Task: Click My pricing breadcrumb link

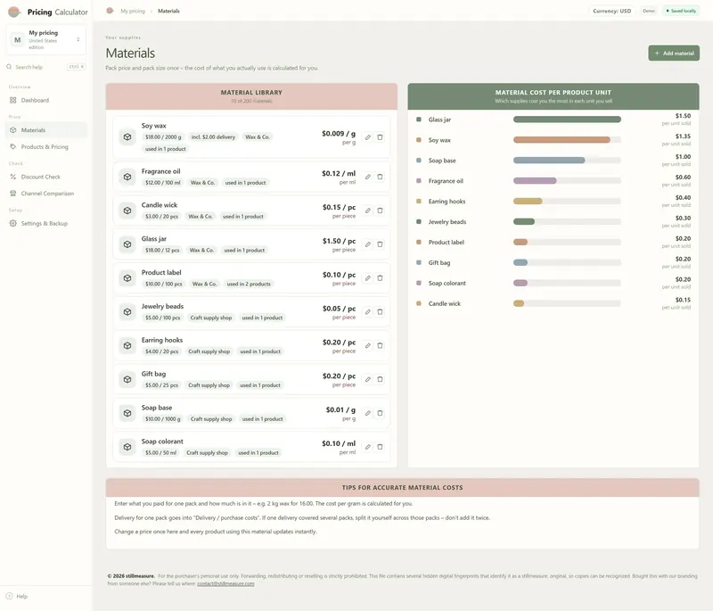Action: [132, 11]
